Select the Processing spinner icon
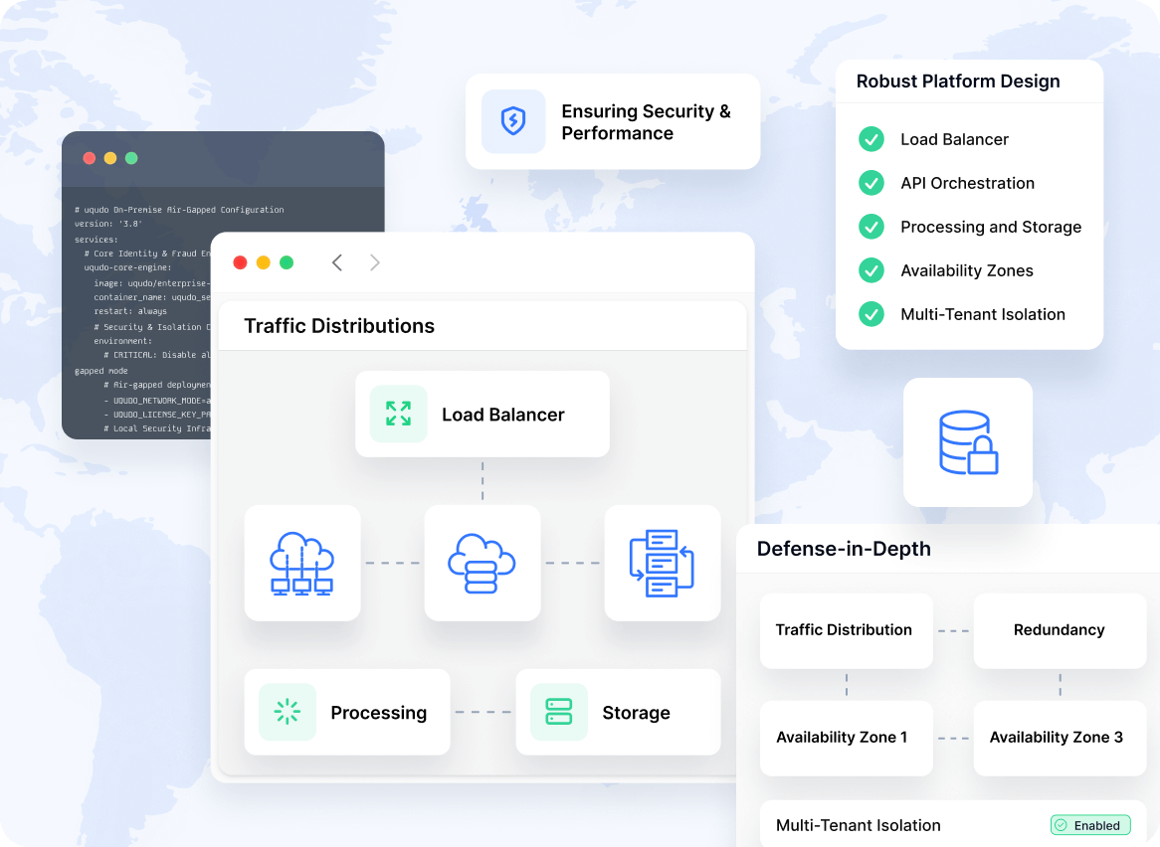The width and height of the screenshot is (1160, 847). [x=288, y=712]
